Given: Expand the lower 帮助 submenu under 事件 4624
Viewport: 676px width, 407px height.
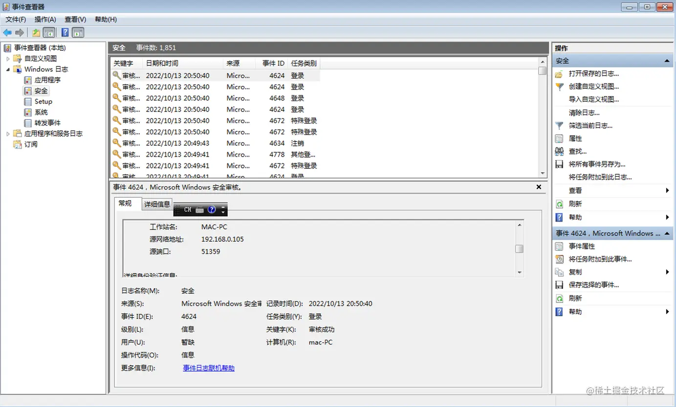Looking at the screenshot, I should [667, 311].
